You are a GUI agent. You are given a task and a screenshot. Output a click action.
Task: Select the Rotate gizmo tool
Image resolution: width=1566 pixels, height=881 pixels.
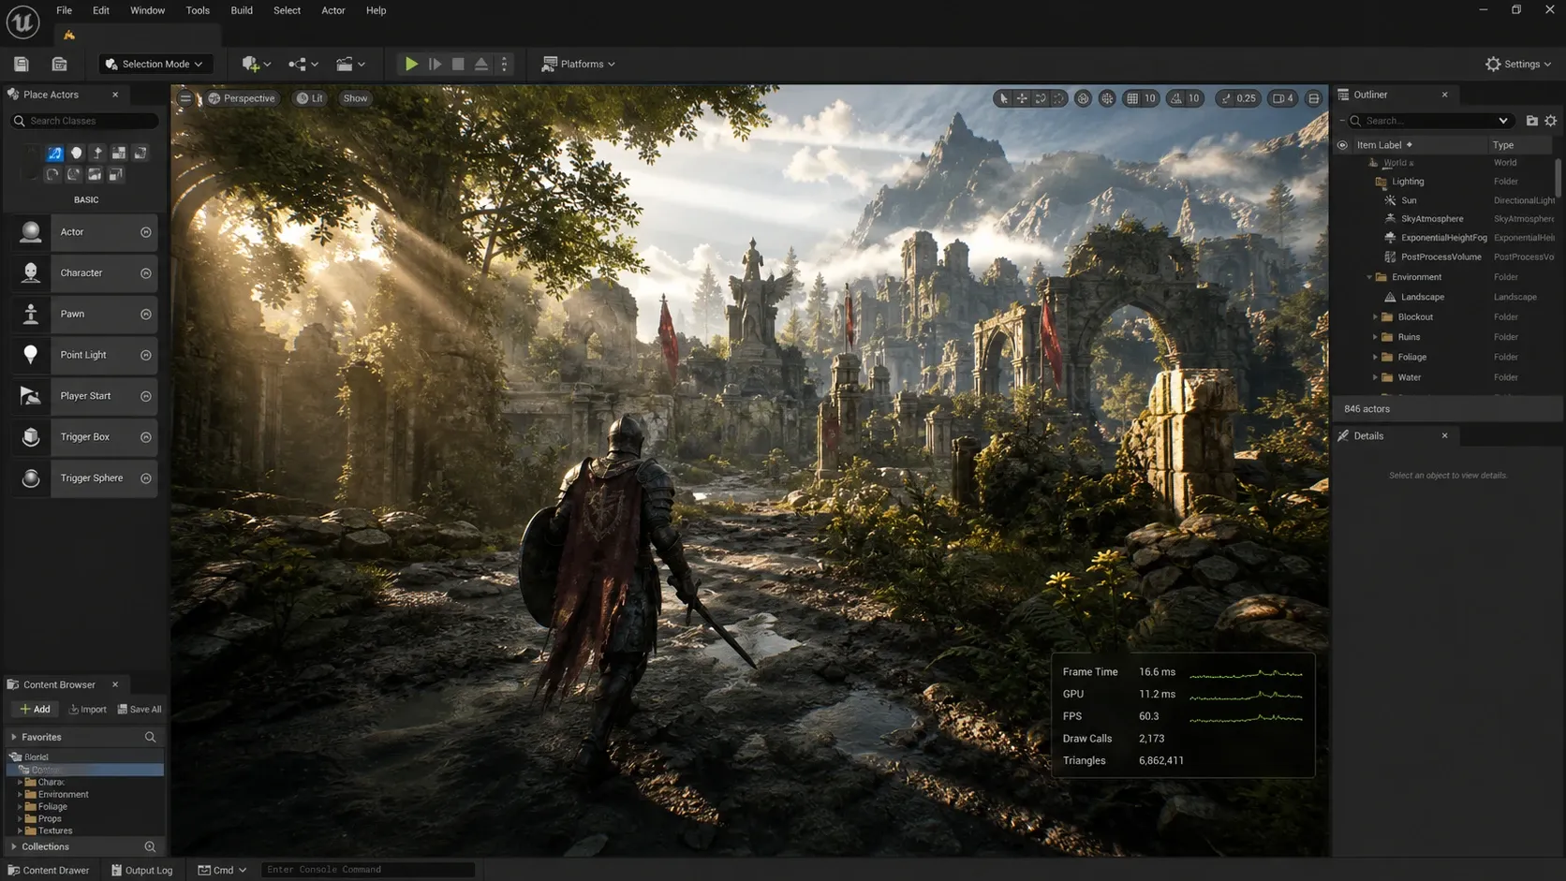coord(1041,98)
